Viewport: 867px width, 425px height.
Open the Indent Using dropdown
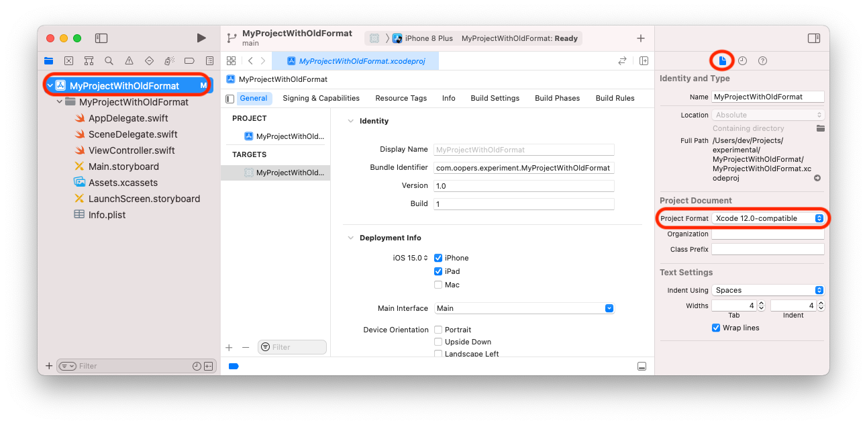(768, 290)
